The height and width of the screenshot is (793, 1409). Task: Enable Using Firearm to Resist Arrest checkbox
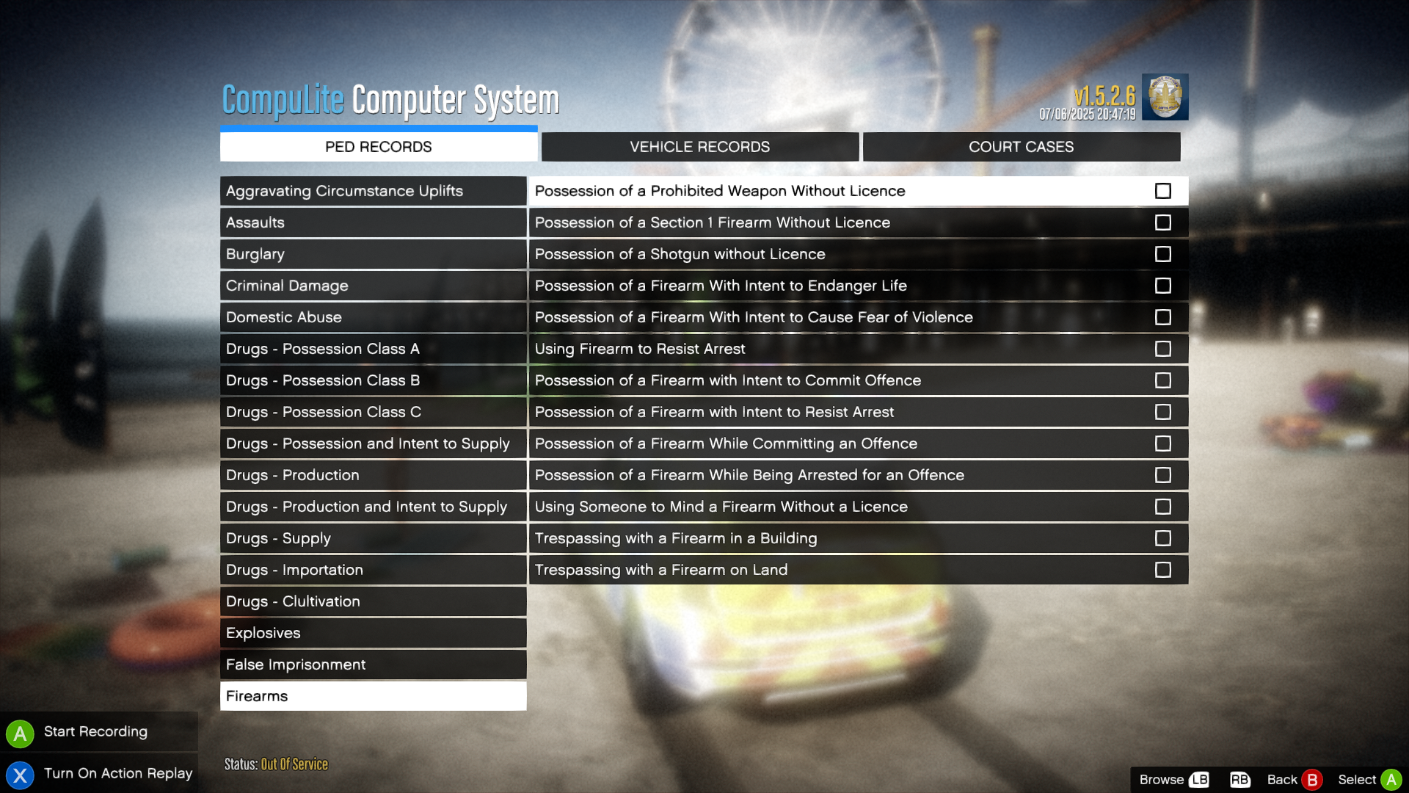click(1162, 349)
